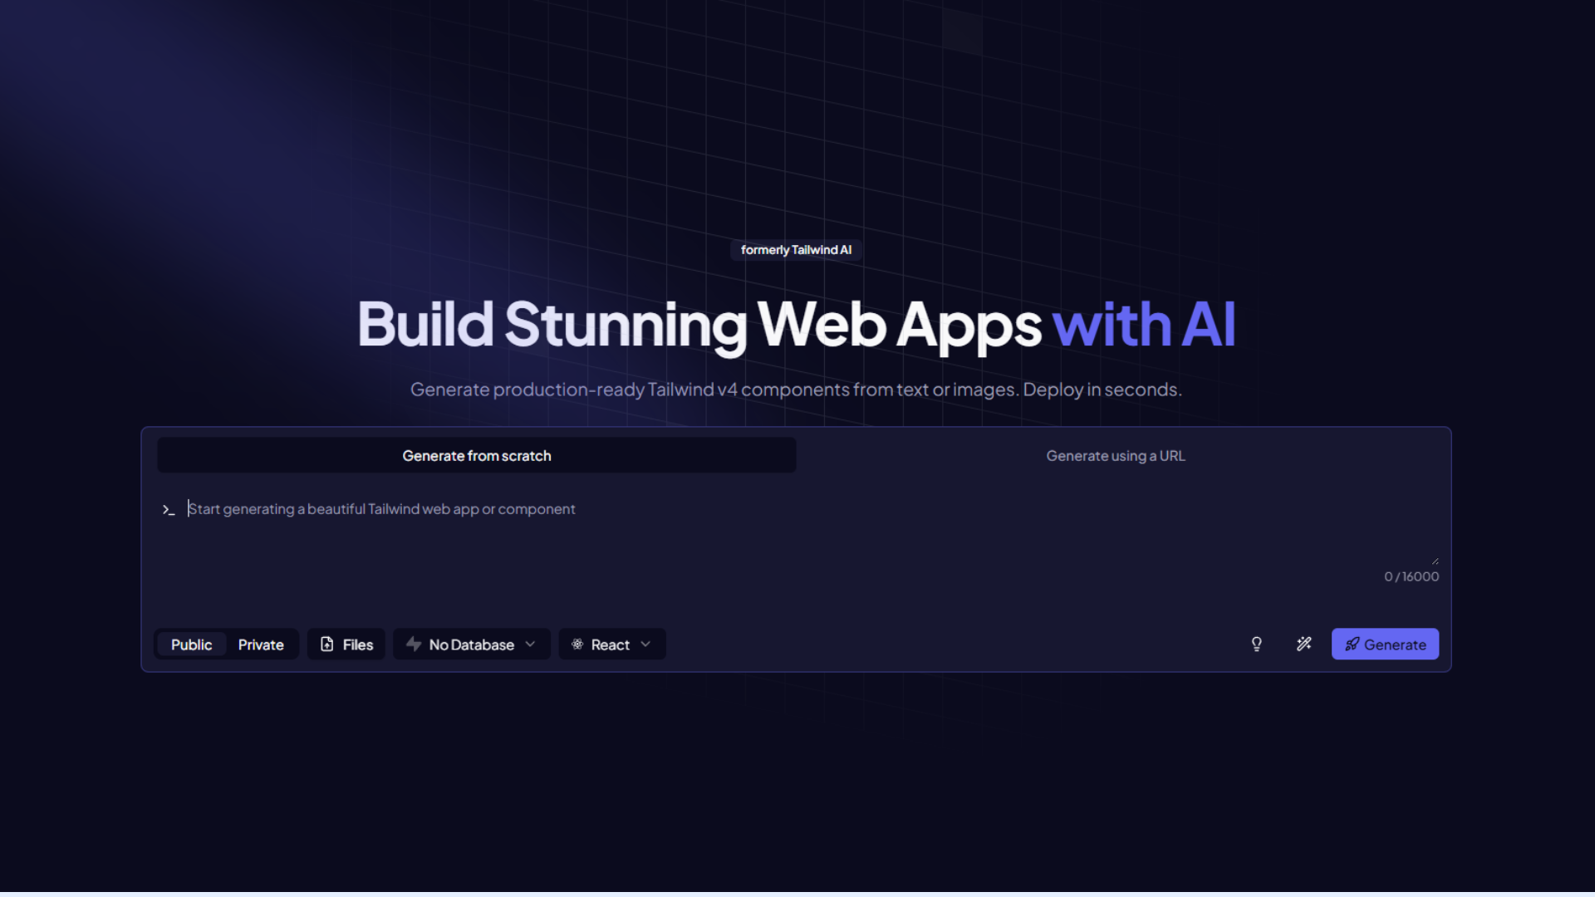Viewport: 1595px width, 897px height.
Task: Click the magic wand prompt enhancer icon
Action: [1304, 644]
